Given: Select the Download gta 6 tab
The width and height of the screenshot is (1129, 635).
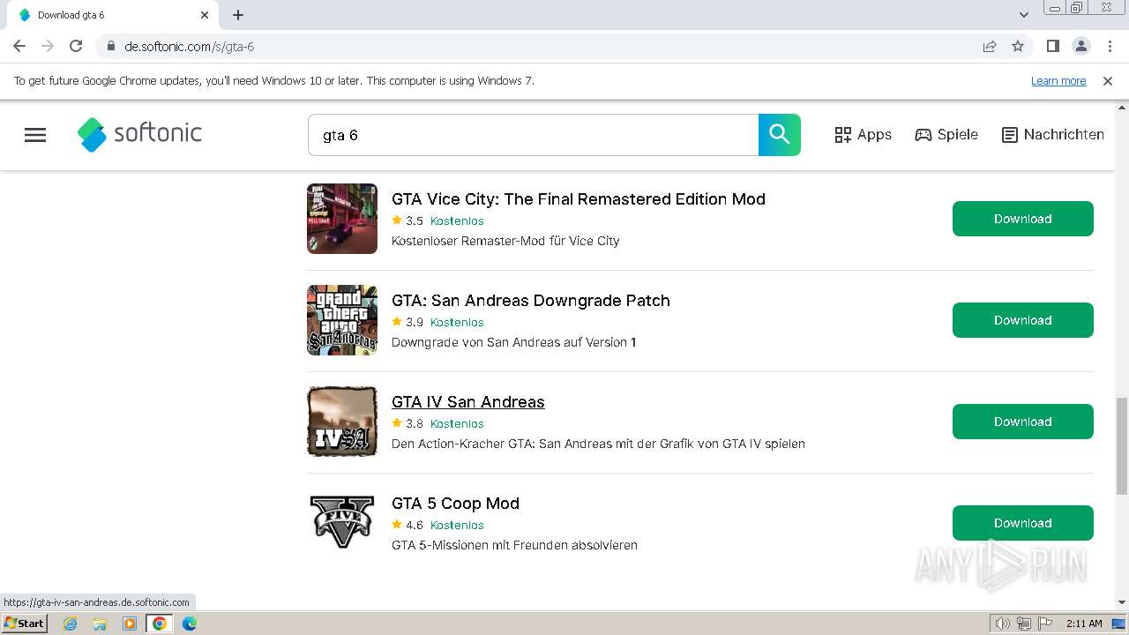Looking at the screenshot, I should point(113,15).
